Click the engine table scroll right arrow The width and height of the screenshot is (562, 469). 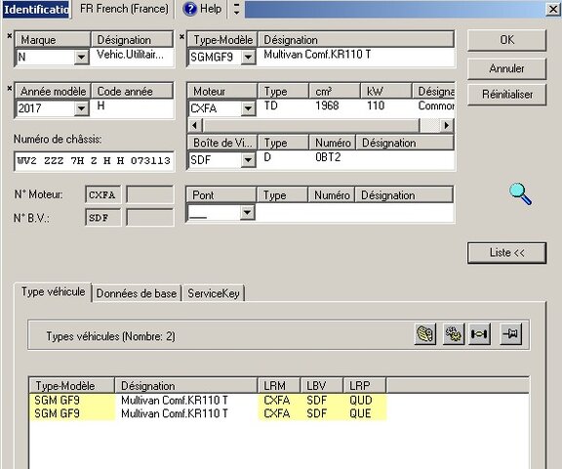pos(447,126)
